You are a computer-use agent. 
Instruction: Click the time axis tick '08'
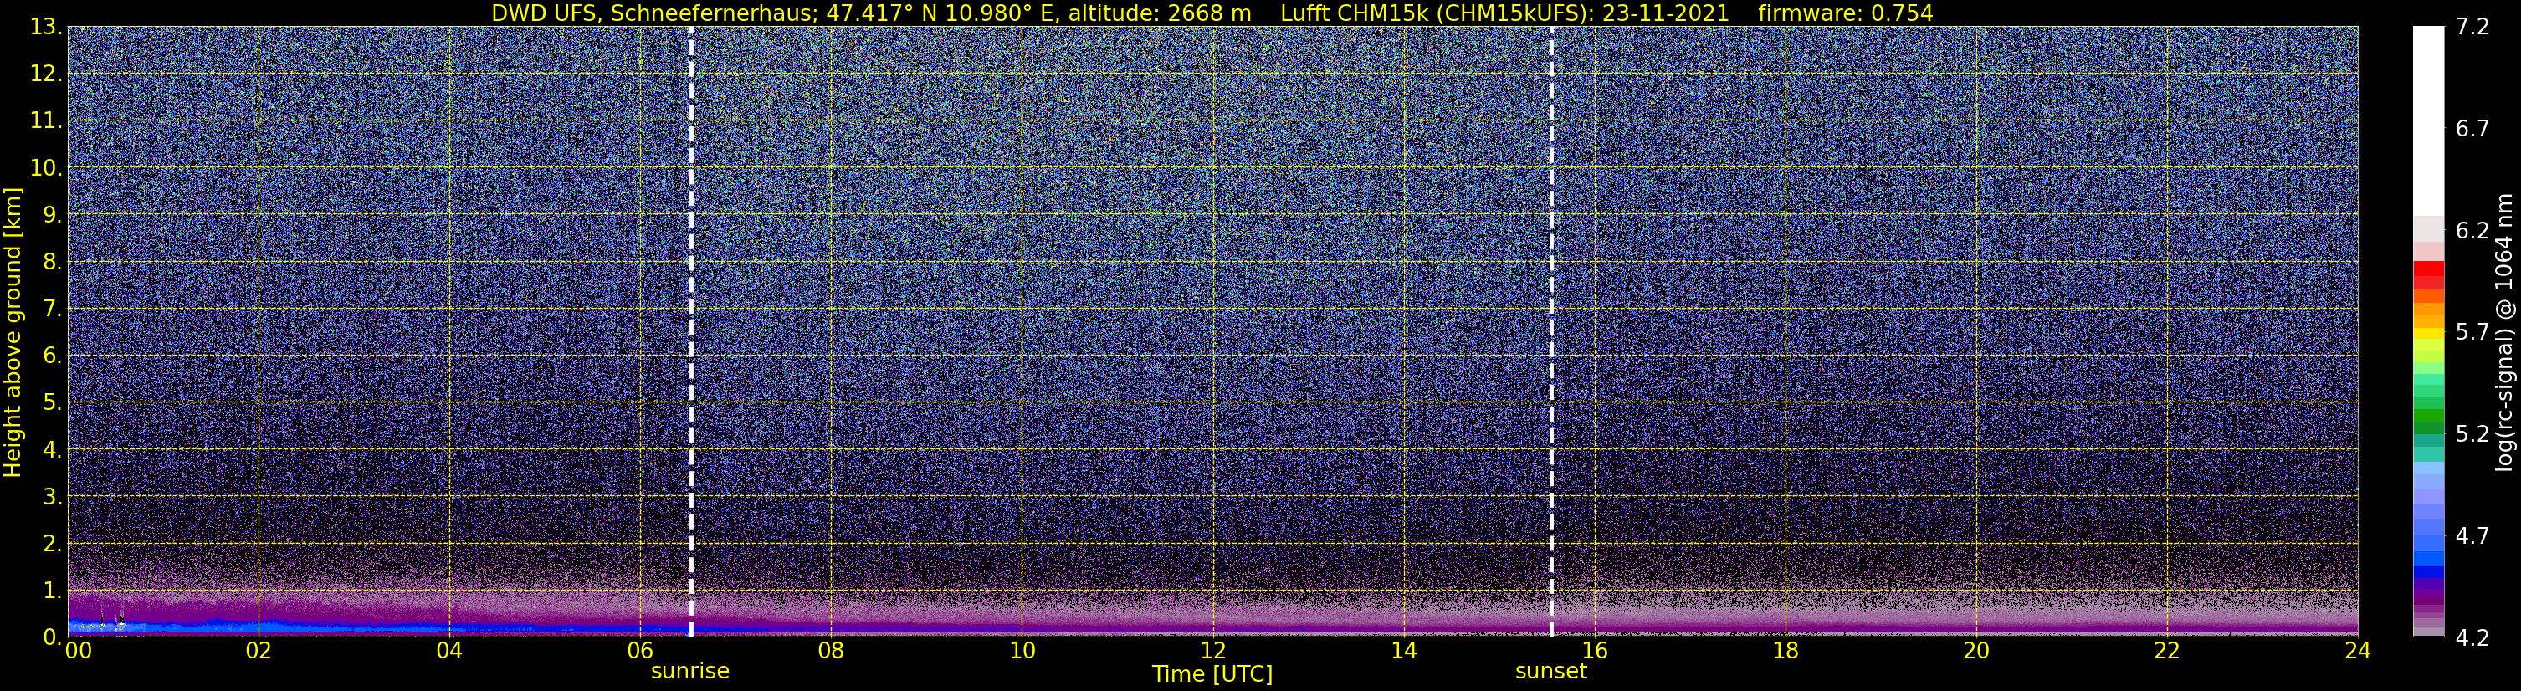tap(830, 651)
